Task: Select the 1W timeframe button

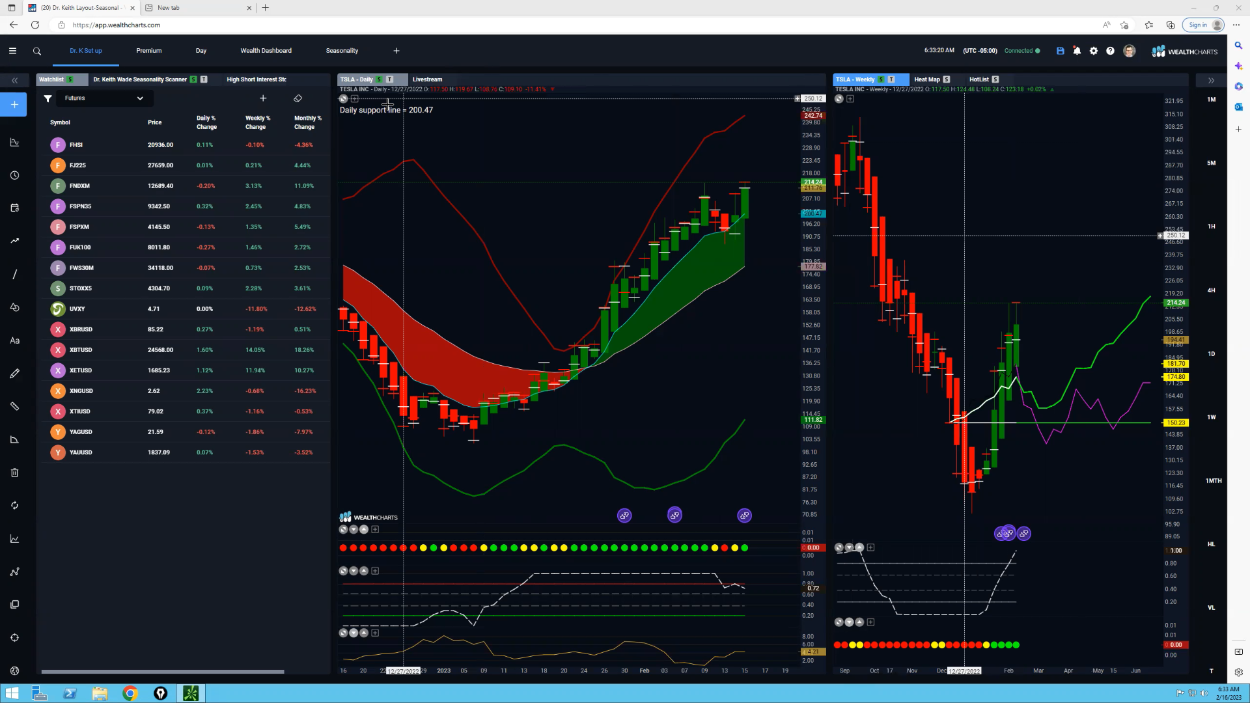Action: pos(1211,417)
